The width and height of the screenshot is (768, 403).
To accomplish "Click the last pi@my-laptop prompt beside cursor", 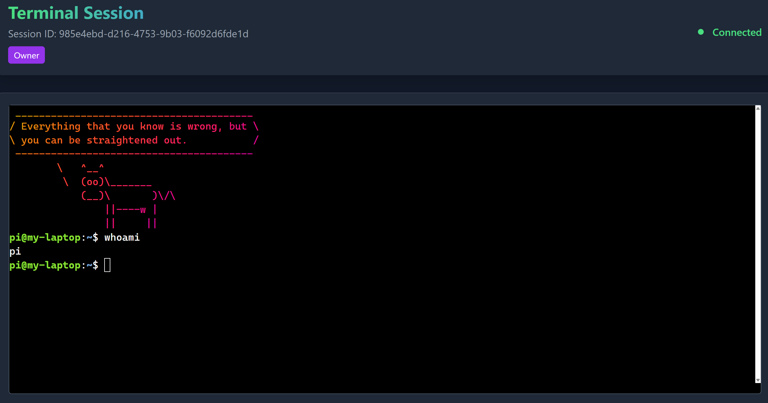I will [x=54, y=265].
